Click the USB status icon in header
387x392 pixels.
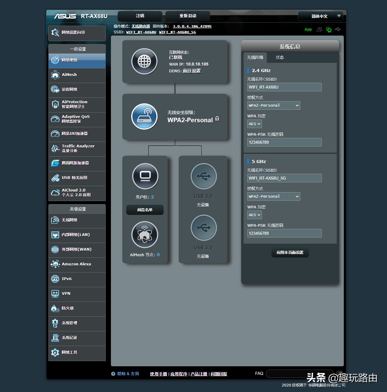click(x=338, y=29)
